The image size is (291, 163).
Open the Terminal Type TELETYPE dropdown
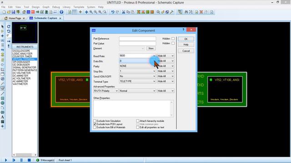(137, 81)
